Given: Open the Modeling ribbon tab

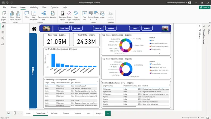Looking at the screenshot, I should click(x=34, y=7).
